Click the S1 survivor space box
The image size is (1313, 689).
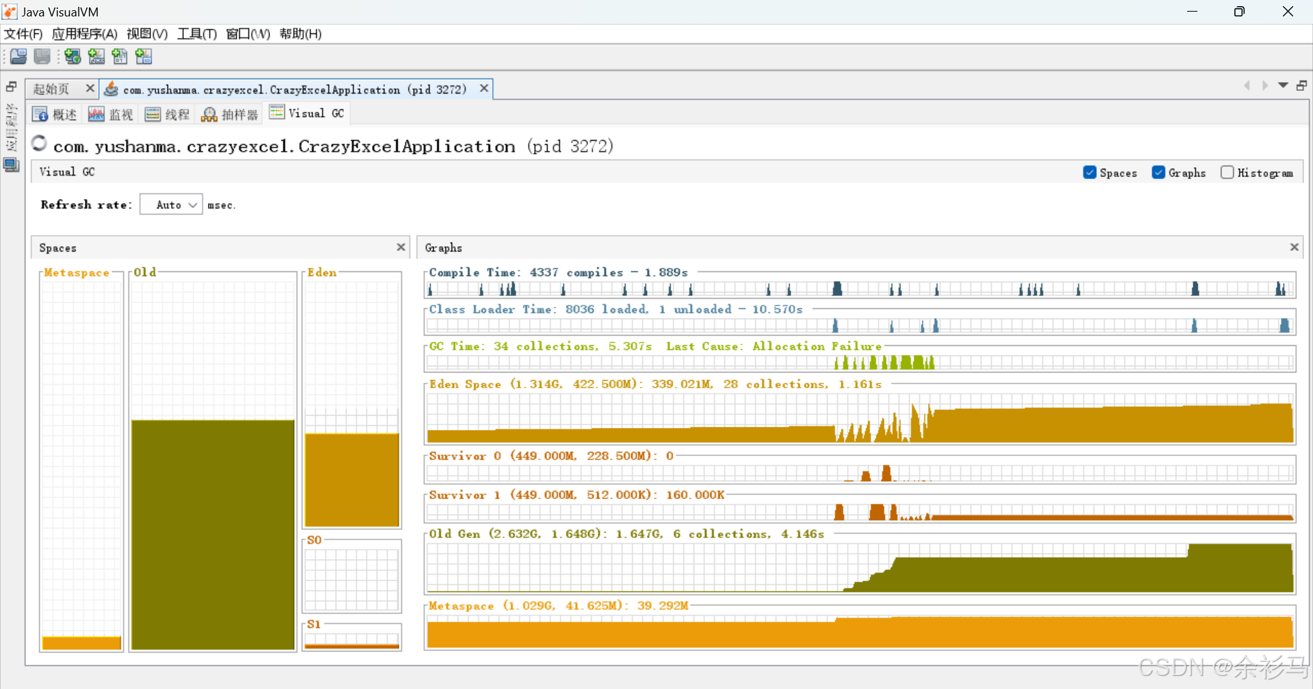coord(352,640)
